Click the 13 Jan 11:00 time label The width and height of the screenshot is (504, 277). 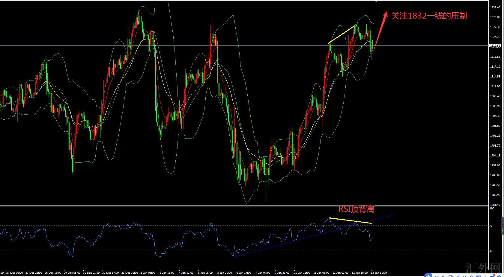click(379, 273)
